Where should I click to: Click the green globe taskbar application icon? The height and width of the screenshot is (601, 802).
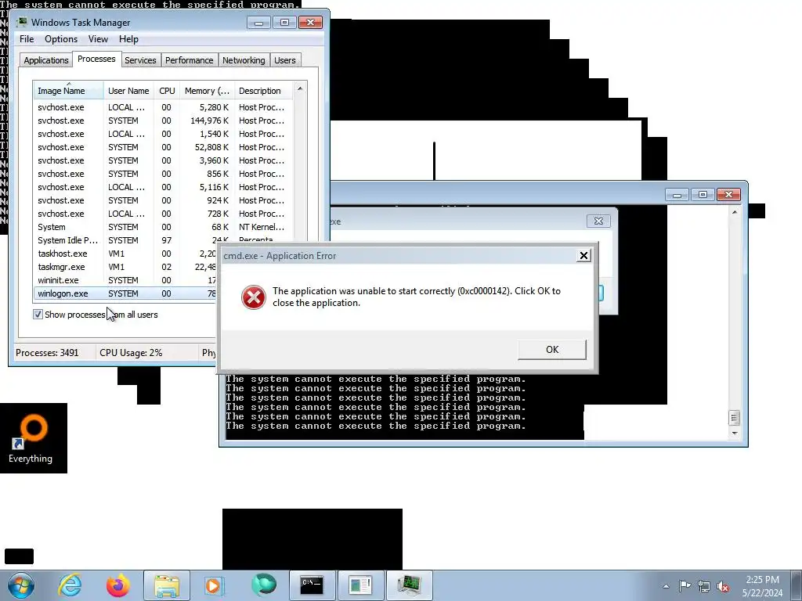(264, 585)
